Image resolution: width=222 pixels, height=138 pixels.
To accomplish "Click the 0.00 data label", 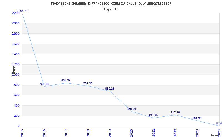I will click(219, 123).
